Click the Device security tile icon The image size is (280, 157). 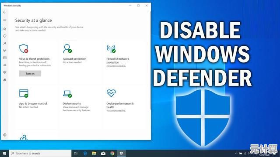tap(67, 94)
